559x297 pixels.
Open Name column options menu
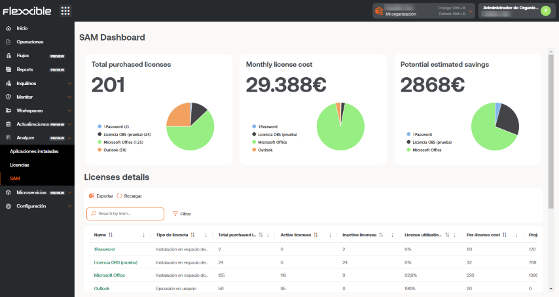pos(143,235)
